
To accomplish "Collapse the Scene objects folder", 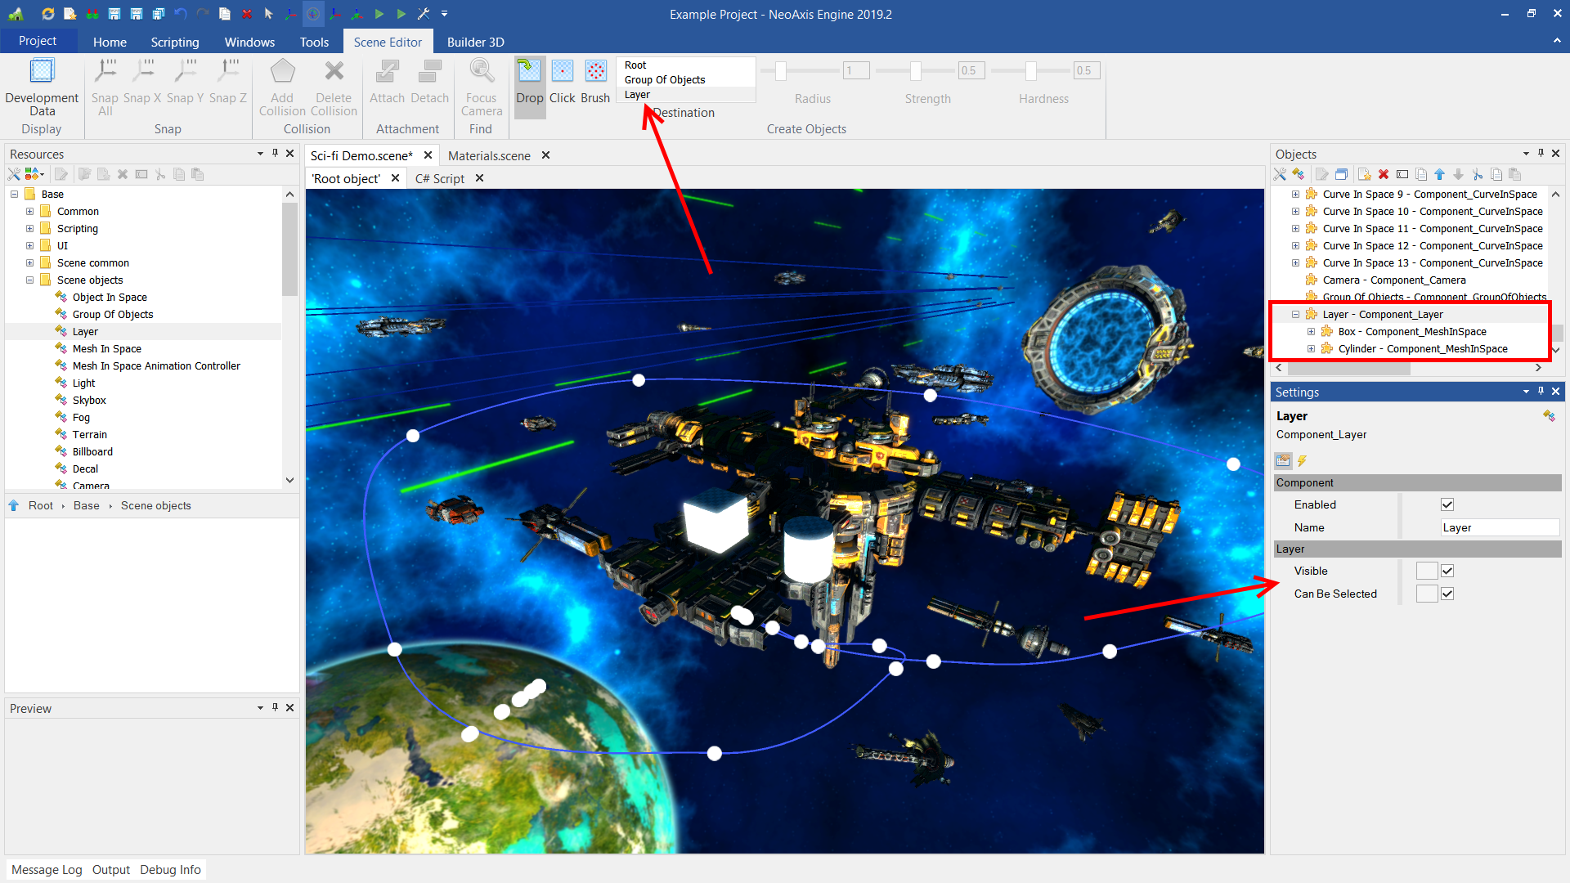I will pos(30,280).
